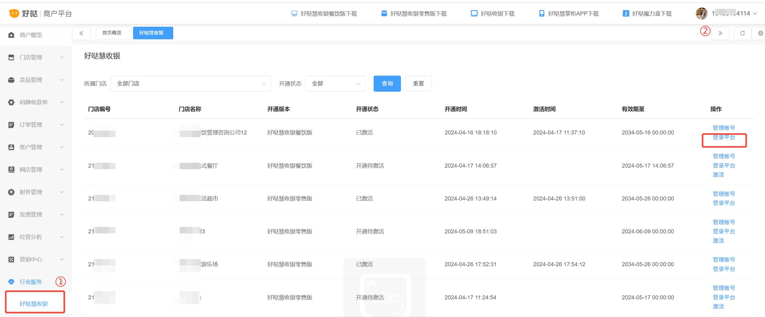Click 登录平台 link in first store row
This screenshot has width=765, height=317.
pyautogui.click(x=724, y=137)
